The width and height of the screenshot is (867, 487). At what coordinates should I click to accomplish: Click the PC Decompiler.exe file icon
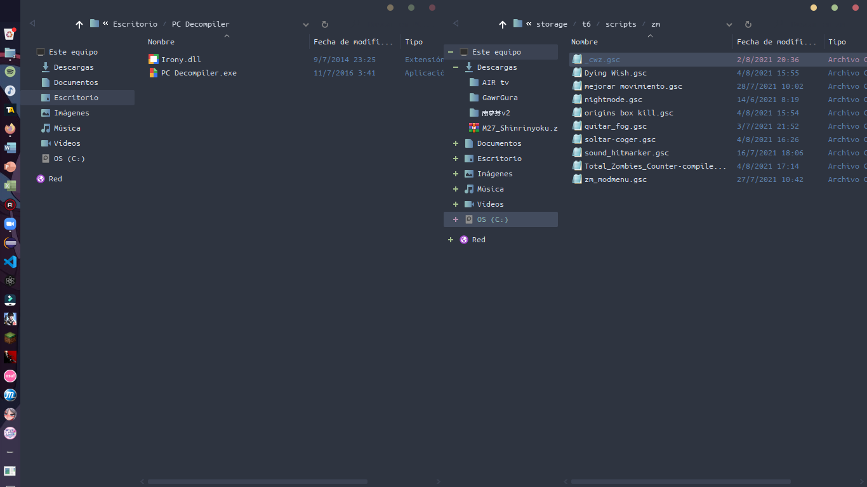click(153, 73)
